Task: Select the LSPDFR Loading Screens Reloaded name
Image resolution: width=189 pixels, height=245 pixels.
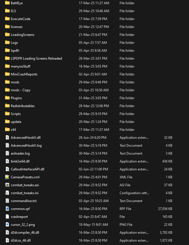Action: (36, 58)
